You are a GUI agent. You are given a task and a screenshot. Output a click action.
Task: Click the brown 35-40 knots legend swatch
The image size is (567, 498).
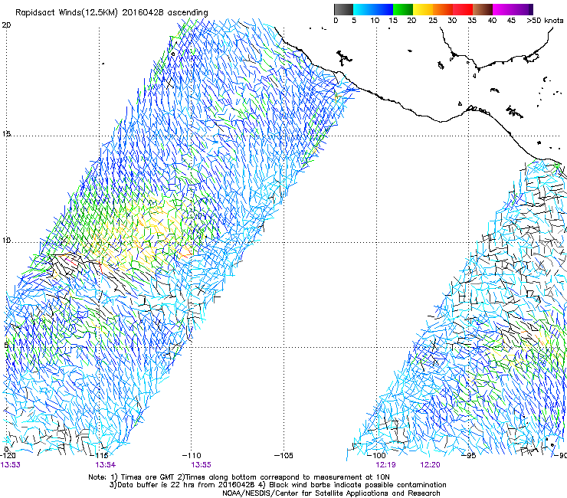click(483, 9)
